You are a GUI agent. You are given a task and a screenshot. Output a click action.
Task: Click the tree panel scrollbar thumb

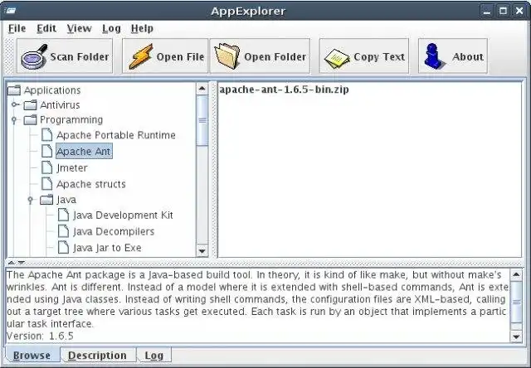pyautogui.click(x=202, y=120)
